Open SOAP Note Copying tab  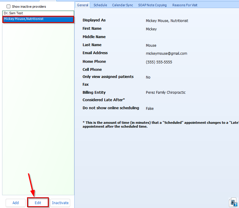tap(152, 5)
